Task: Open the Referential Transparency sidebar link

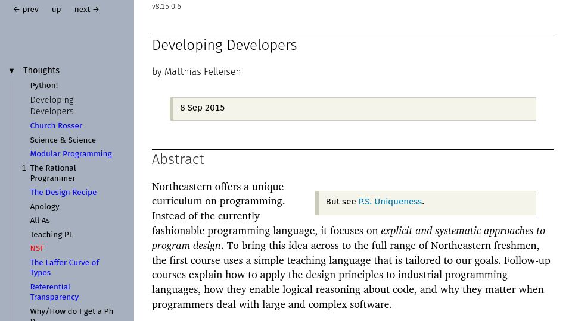Action: pos(54,292)
